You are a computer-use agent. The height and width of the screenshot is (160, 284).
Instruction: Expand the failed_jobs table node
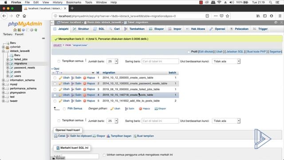[x=8, y=59]
